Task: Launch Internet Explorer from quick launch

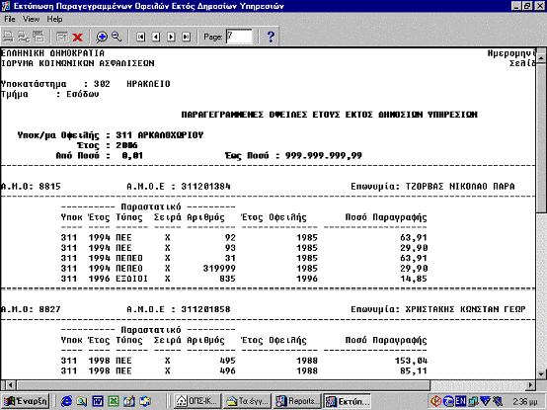Action: (66, 401)
